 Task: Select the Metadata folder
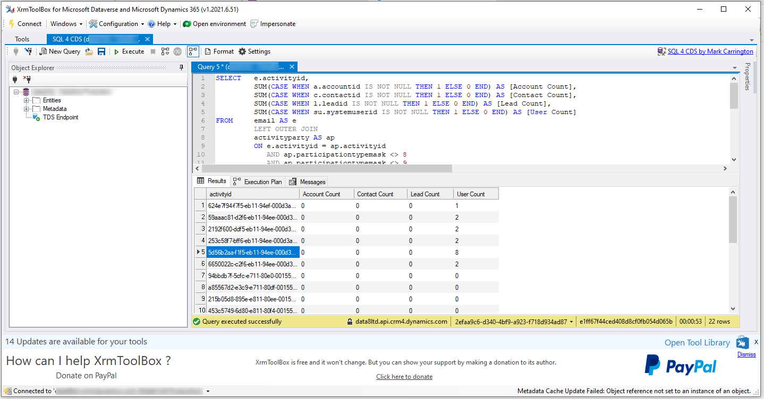[55, 109]
